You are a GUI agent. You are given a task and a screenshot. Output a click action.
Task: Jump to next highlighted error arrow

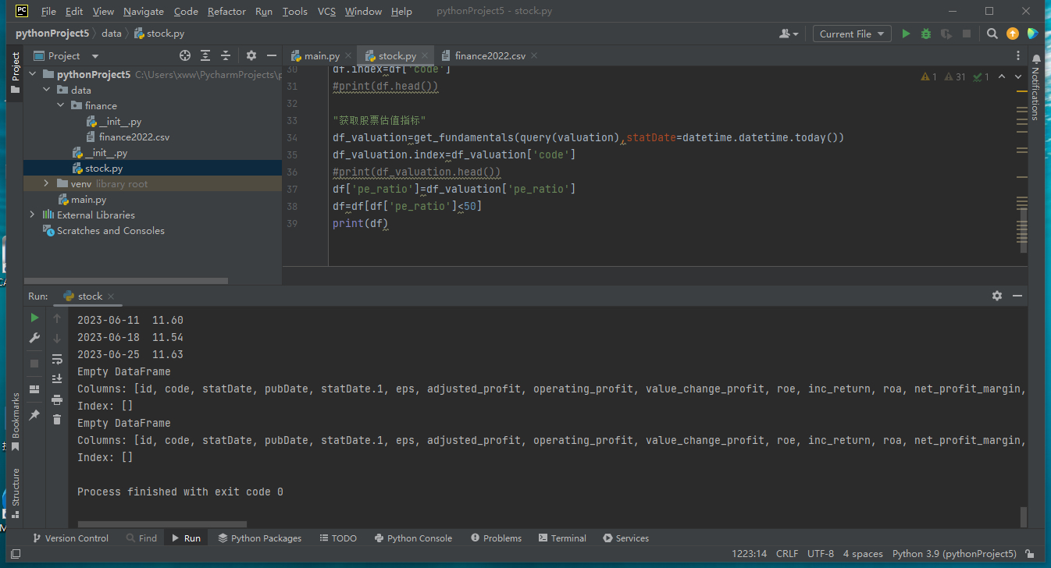pyautogui.click(x=1018, y=76)
